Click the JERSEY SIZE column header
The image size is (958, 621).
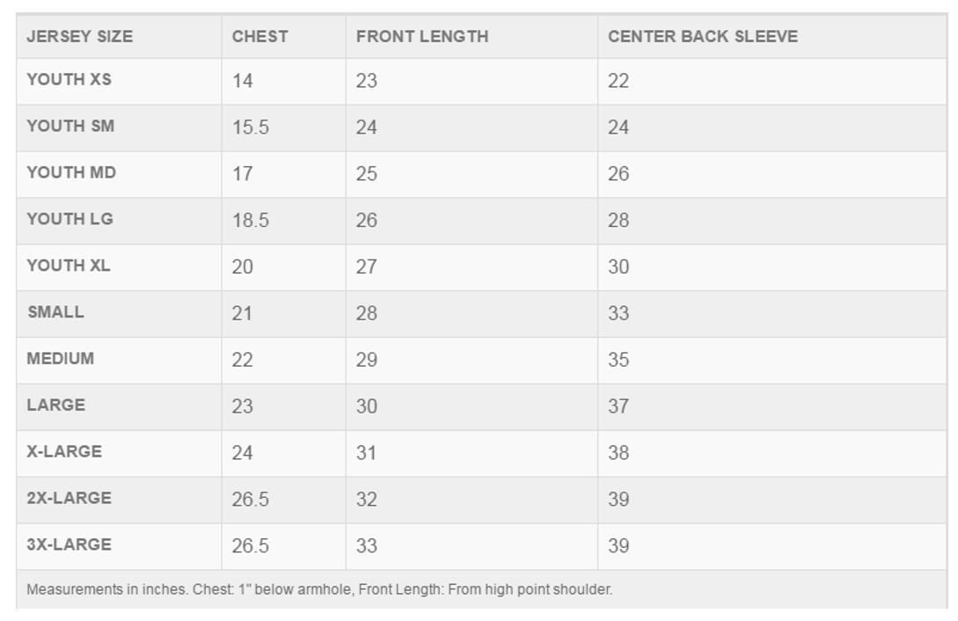click(79, 37)
